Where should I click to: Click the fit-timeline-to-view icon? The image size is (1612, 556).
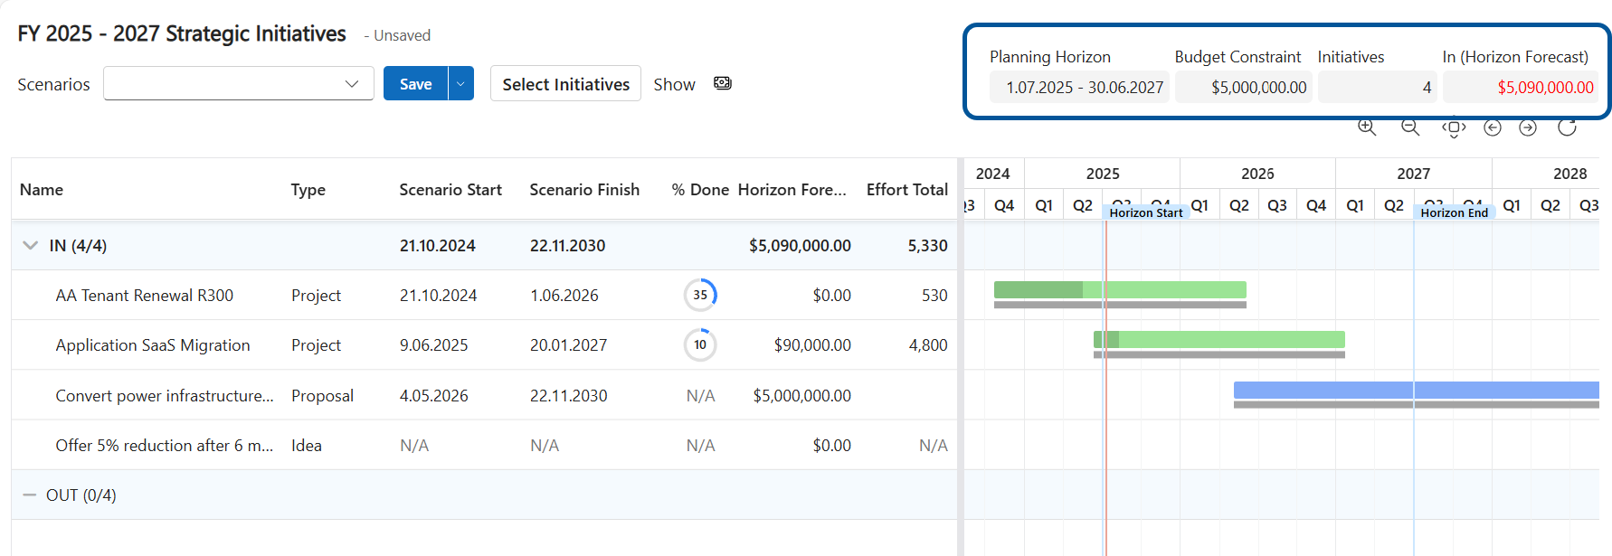pos(1453,128)
